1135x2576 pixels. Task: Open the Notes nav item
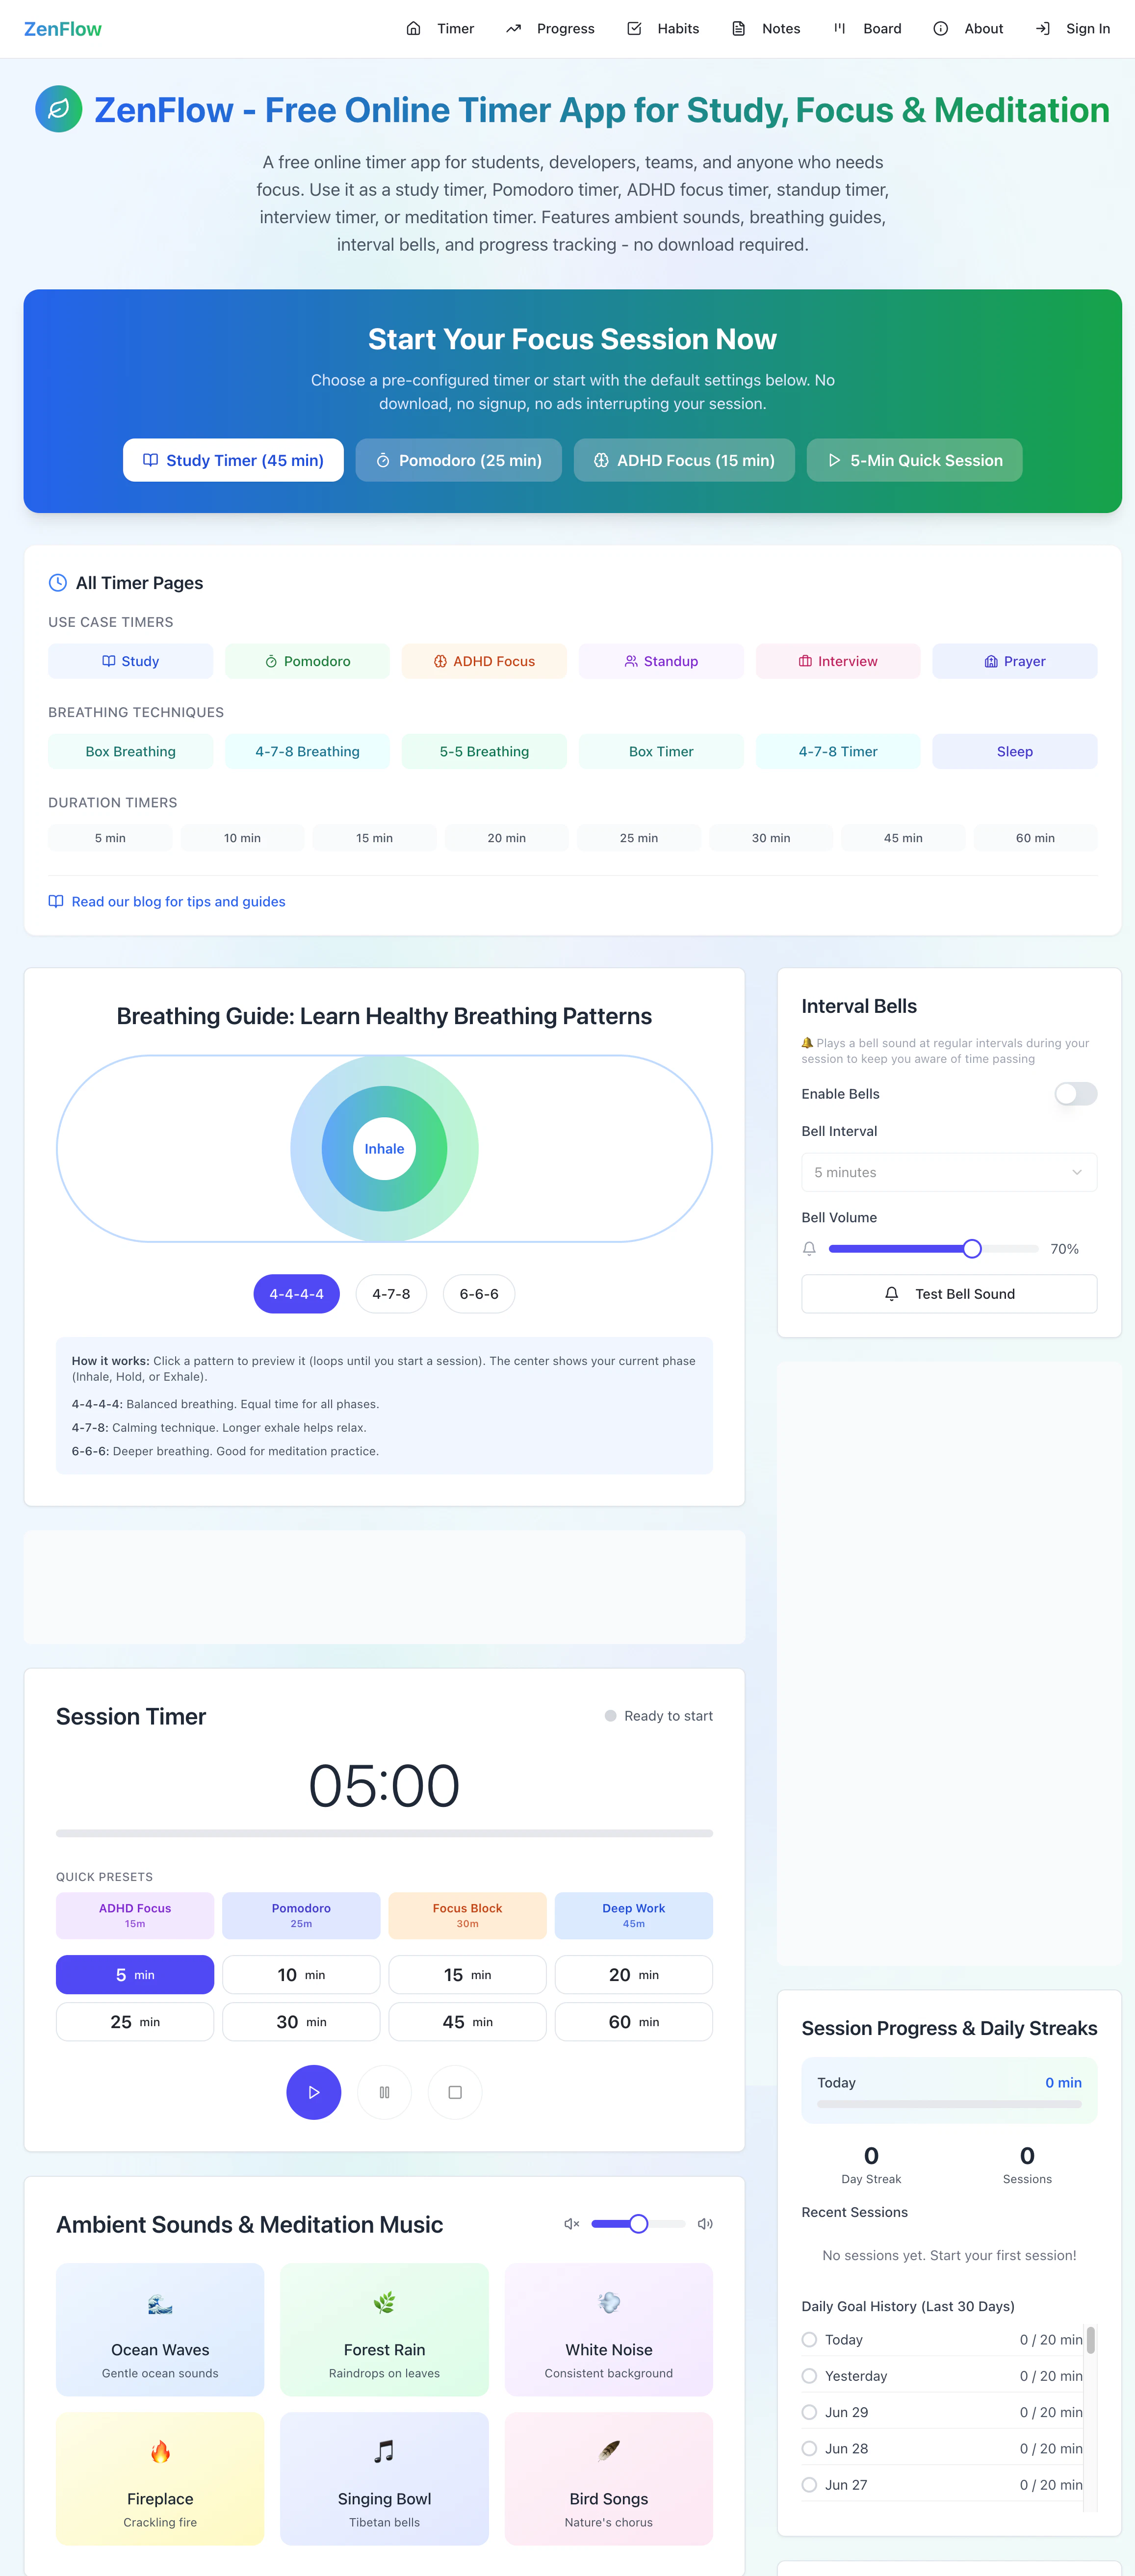(x=766, y=29)
